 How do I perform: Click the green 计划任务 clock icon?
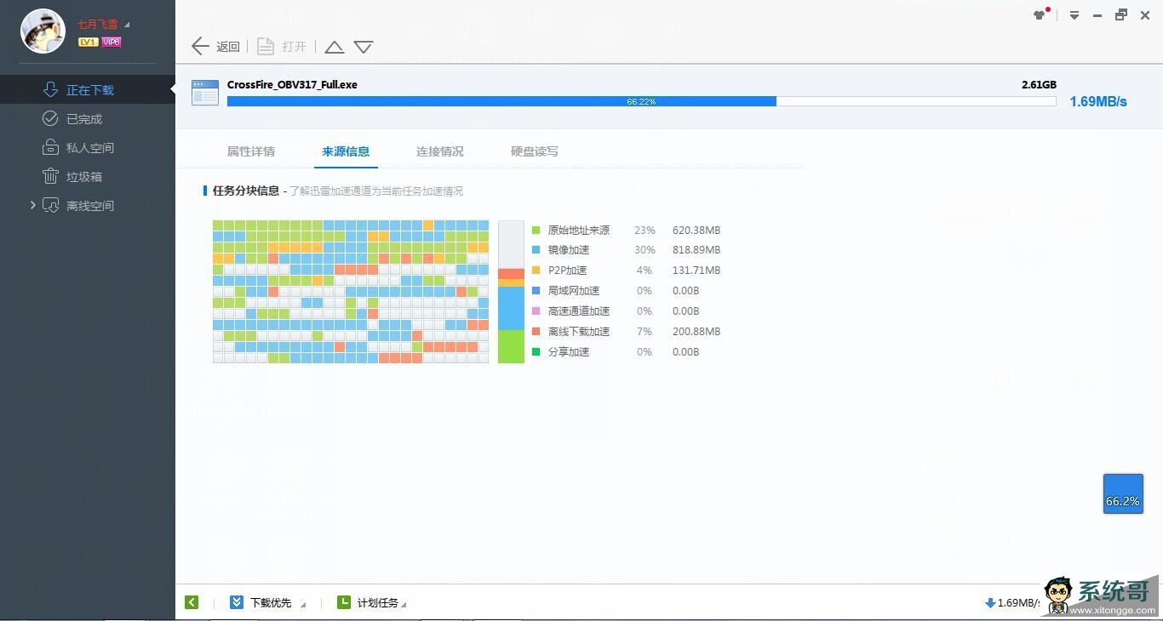tap(344, 602)
